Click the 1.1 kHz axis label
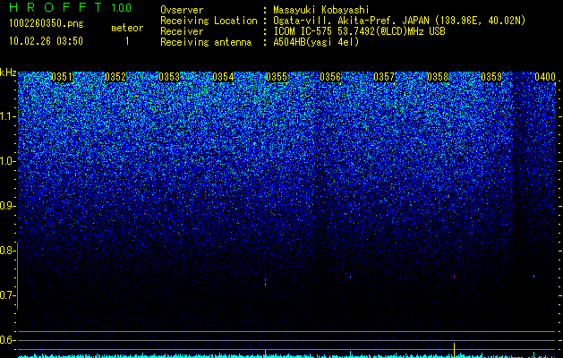 tap(7, 116)
